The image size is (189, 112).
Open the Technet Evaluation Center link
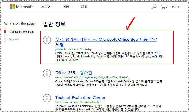click(x=80, y=98)
